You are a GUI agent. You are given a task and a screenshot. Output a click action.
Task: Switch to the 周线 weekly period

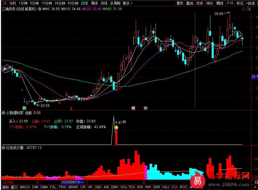click(x=94, y=3)
